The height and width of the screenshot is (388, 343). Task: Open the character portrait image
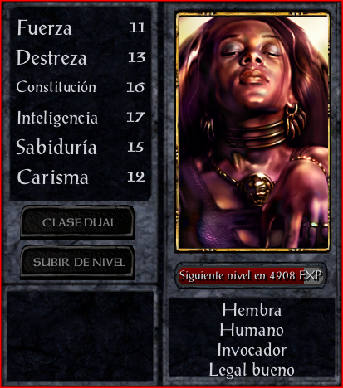click(x=252, y=132)
